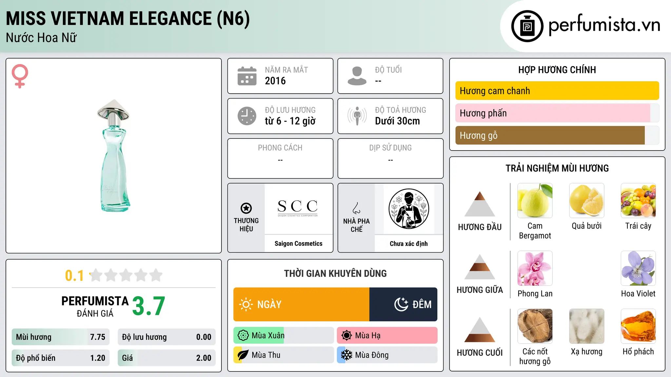Click the Miss Vietnam Elegance (N6) title
Screen dimensions: 671x377
(128, 19)
